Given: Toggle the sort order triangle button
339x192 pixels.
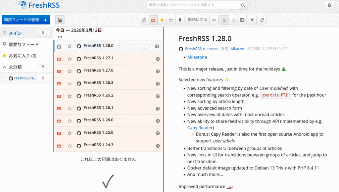Looking at the screenshot, I should [252, 20].
